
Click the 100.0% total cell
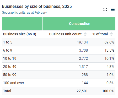108,91
